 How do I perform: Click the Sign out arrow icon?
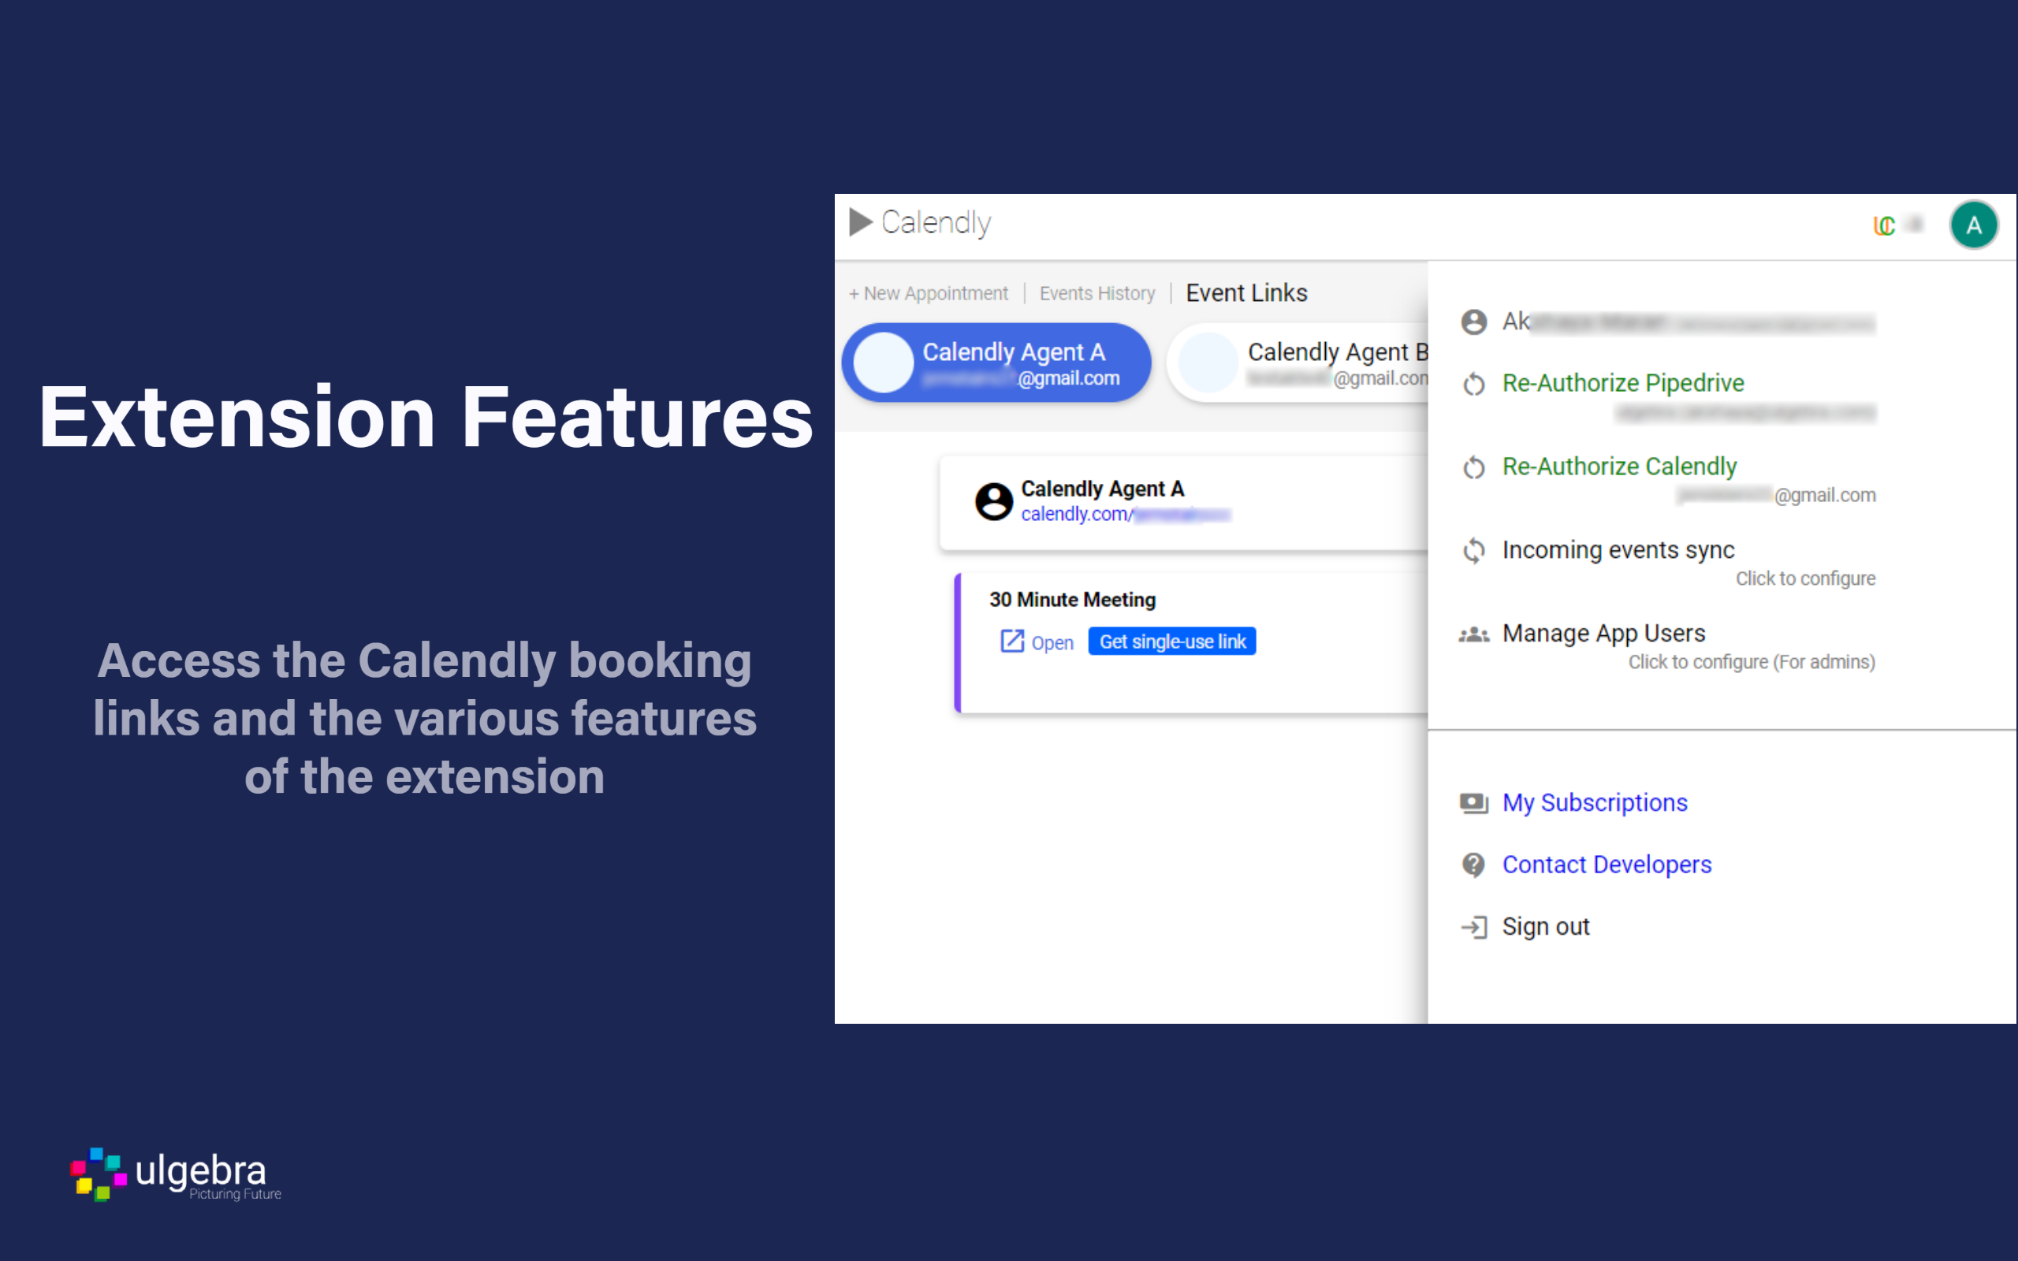[1473, 928]
